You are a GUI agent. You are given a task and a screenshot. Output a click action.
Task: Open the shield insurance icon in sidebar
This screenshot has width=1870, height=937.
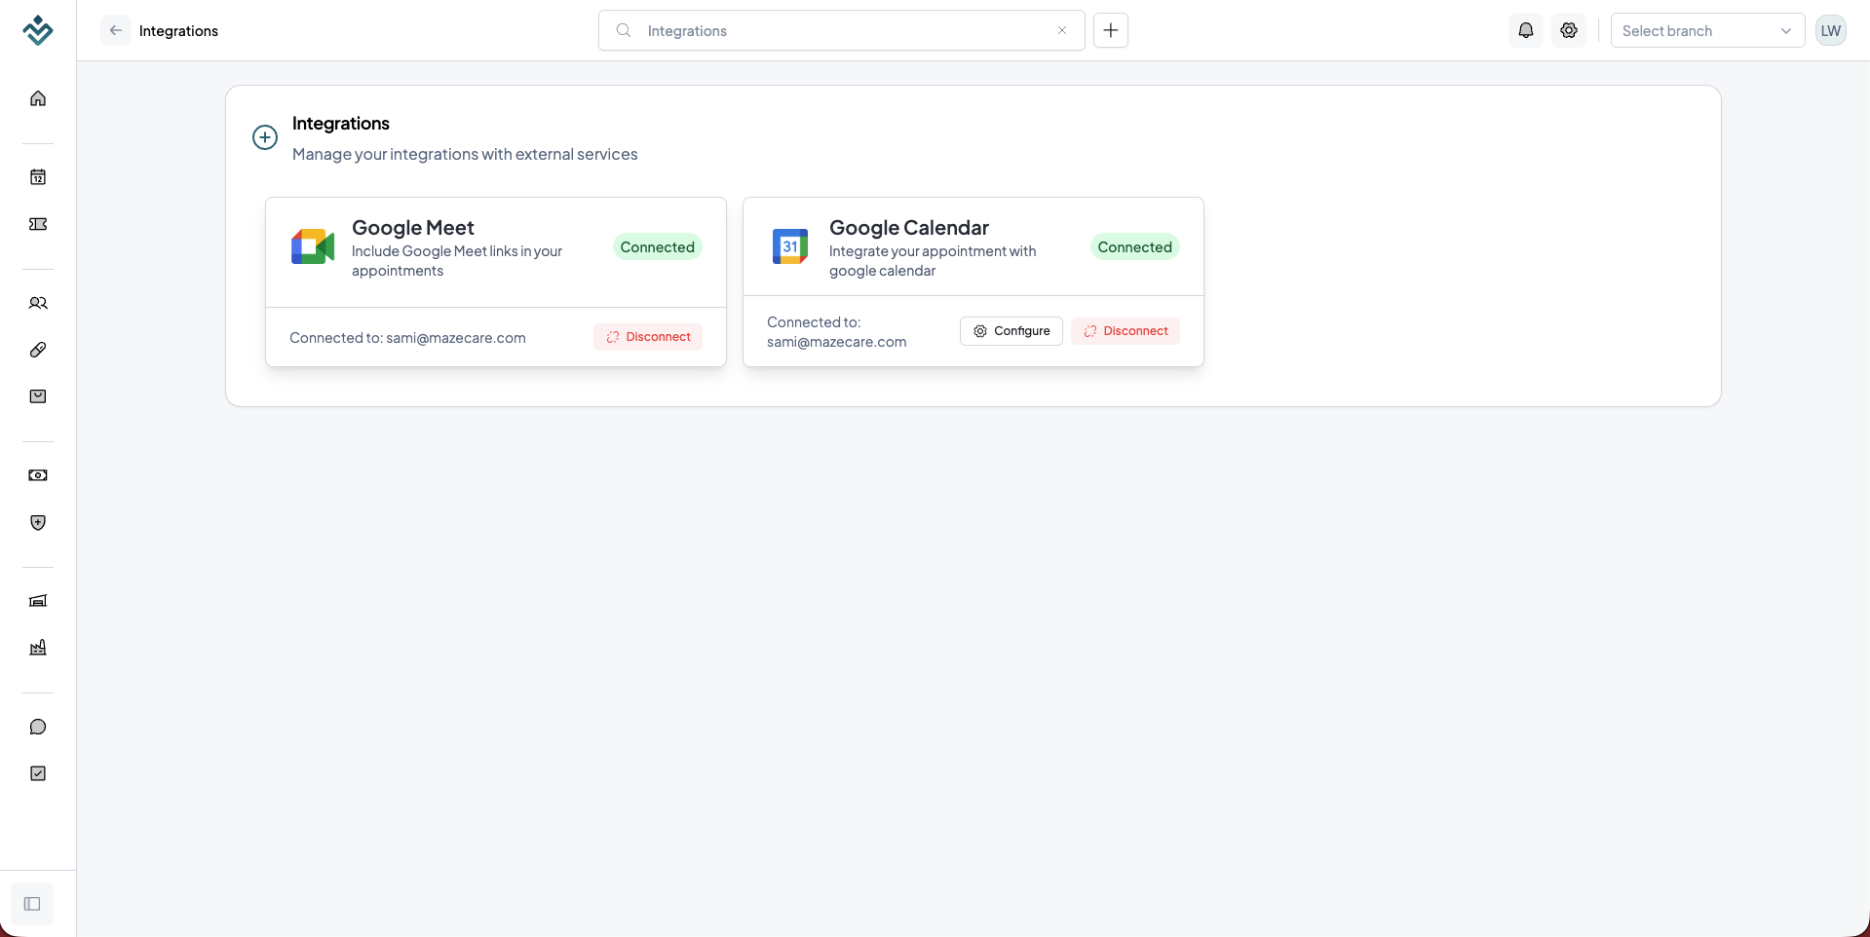(38, 523)
